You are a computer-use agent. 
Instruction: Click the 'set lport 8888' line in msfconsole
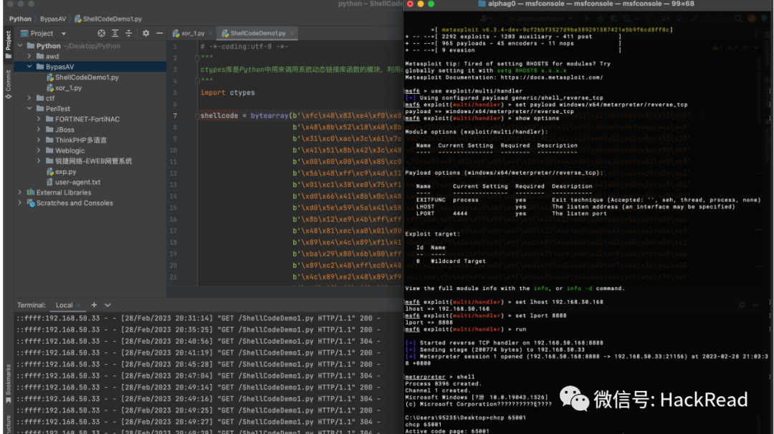(x=486, y=316)
